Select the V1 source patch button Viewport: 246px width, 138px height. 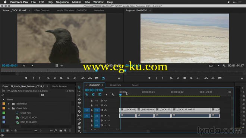87,110
